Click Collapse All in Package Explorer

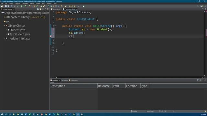(38, 9)
